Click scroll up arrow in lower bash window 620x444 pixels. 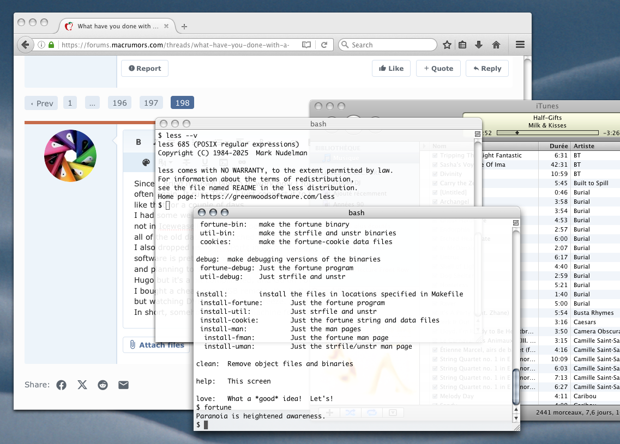516,410
